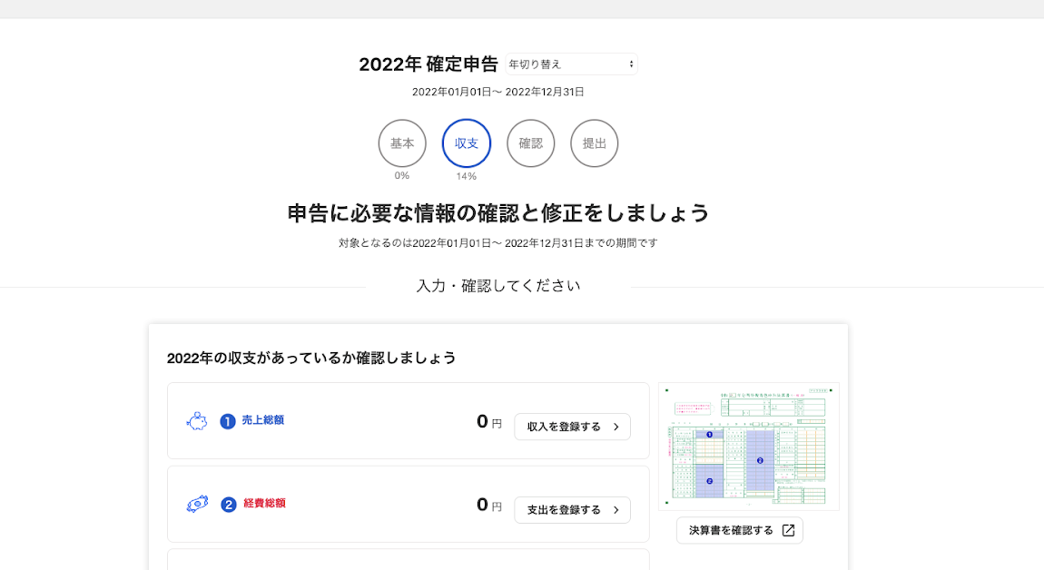Viewport: 1044px width, 570px height.
Task: Click the 経費総額 label
Action: (264, 504)
